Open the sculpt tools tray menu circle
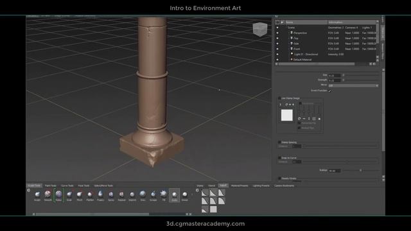411x231 pixels. [28, 190]
